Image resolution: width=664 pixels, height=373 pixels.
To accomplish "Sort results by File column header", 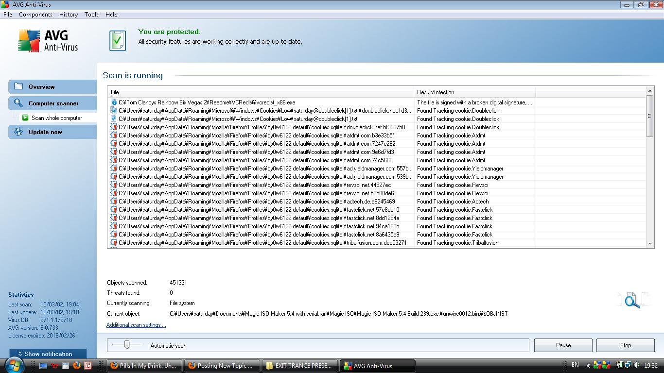I will pyautogui.click(x=261, y=92).
